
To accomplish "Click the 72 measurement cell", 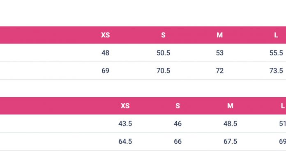I will (x=219, y=71).
